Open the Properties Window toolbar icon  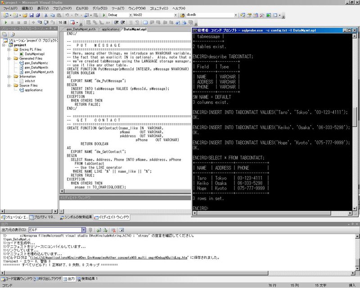(249, 15)
